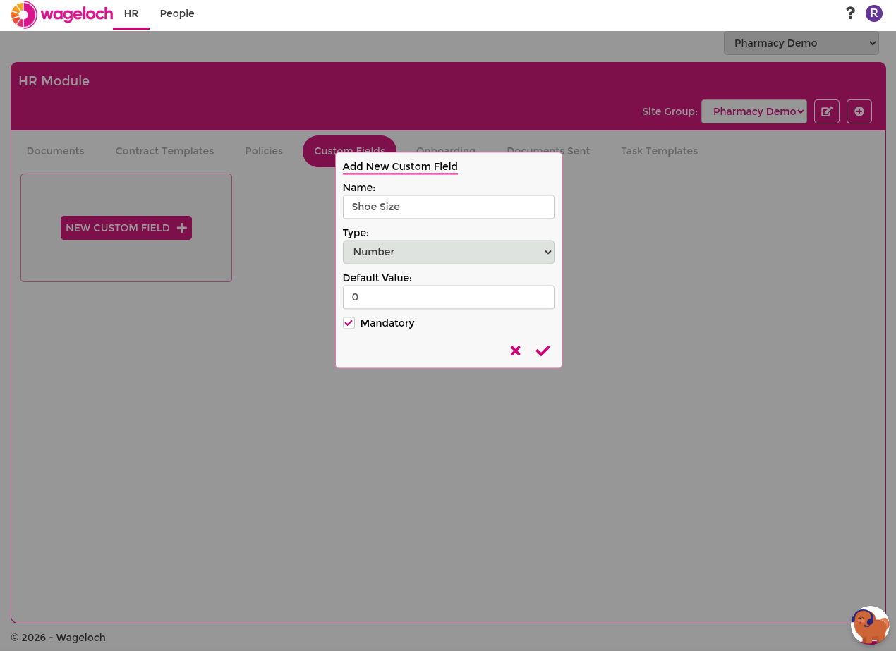
Task: Switch to the Task Templates tab
Action: pyautogui.click(x=659, y=151)
